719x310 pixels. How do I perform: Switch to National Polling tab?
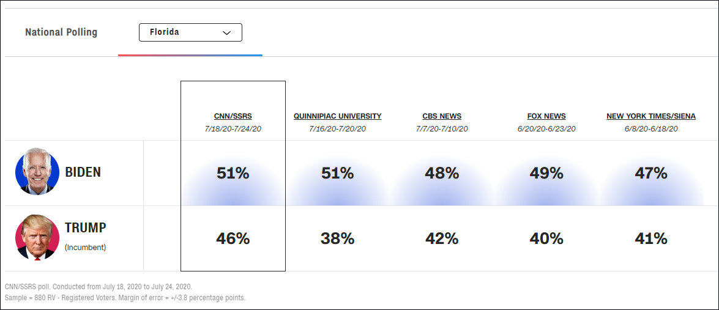61,32
